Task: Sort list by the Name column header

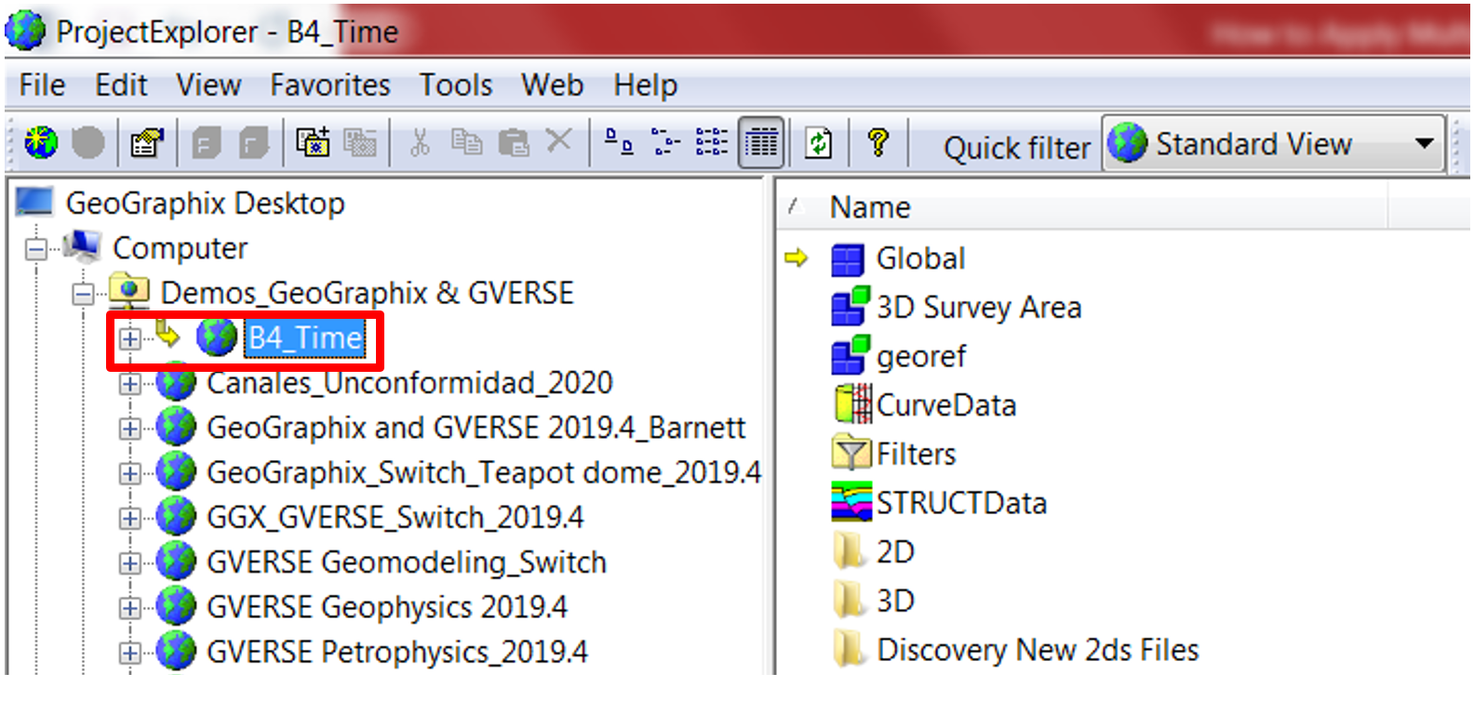Action: (x=870, y=207)
